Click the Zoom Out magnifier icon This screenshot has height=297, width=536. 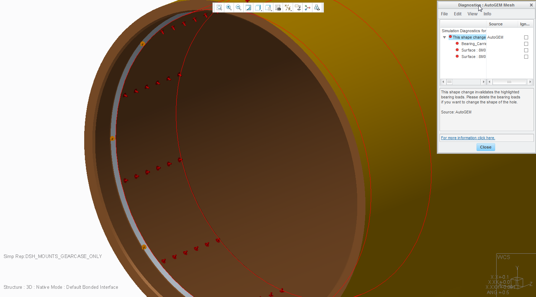238,8
